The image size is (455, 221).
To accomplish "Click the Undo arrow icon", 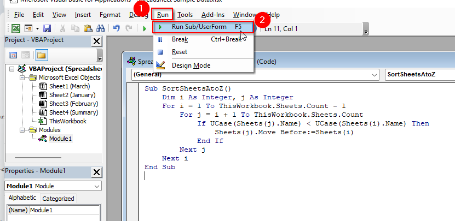I will tap(117, 28).
